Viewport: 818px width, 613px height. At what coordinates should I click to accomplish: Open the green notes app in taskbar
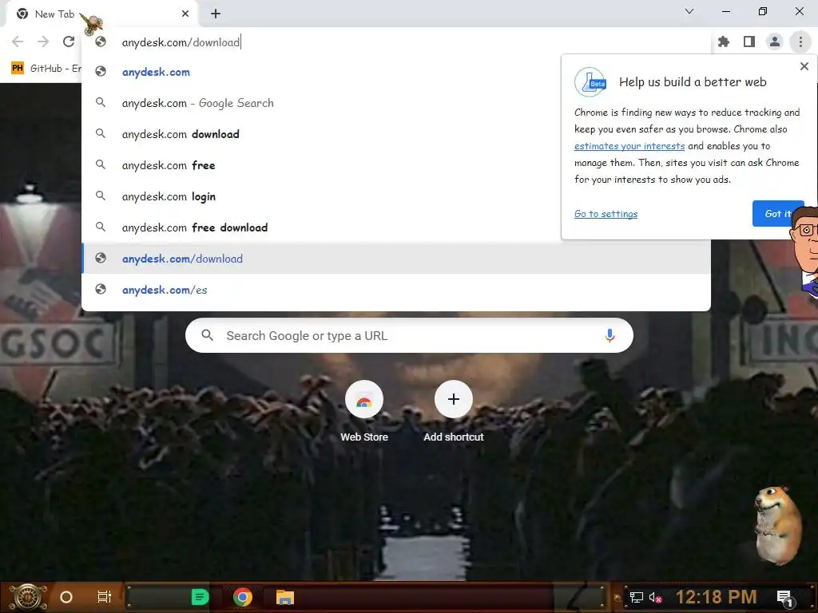tap(200, 597)
